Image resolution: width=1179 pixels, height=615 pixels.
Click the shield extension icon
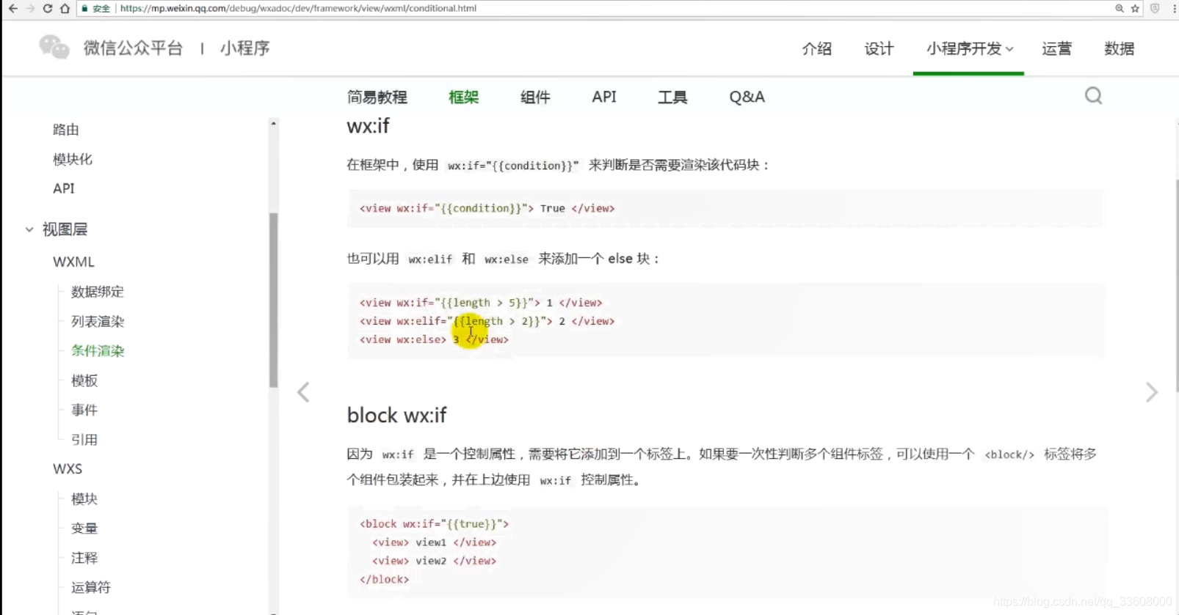click(x=1155, y=9)
